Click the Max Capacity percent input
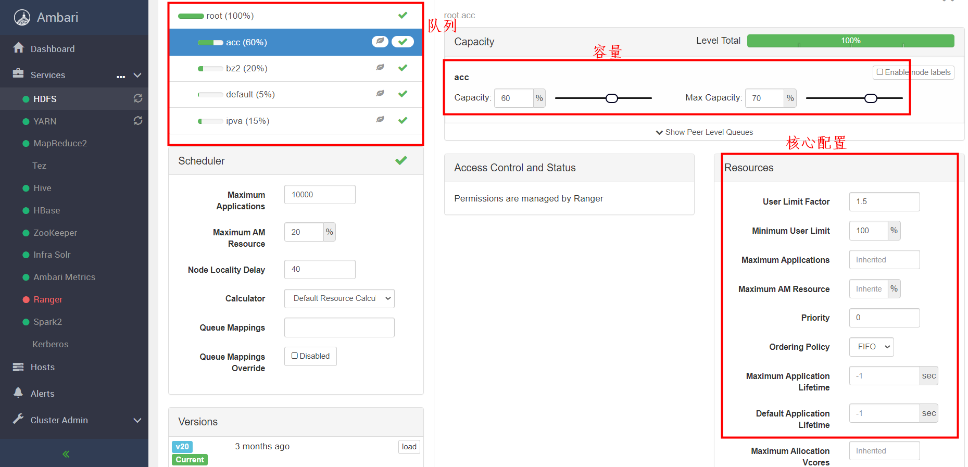This screenshot has height=467, width=968. pyautogui.click(x=764, y=98)
